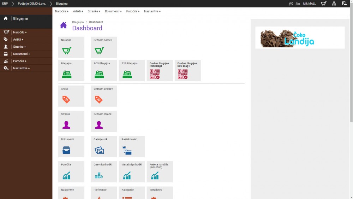Open the Artikli + top menu
The width and height of the screenshot is (353, 199).
click(78, 11)
